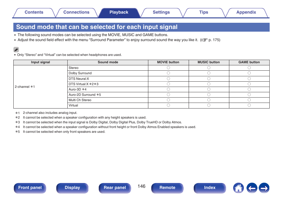Select the Sound mode column header
This screenshot has height=199, width=283.
108,62
